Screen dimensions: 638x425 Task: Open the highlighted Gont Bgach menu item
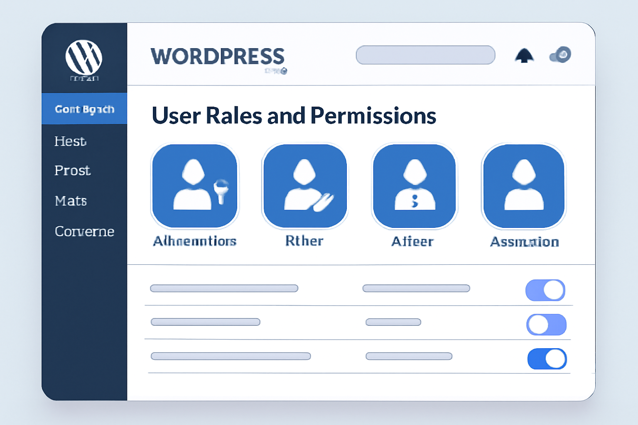click(84, 109)
